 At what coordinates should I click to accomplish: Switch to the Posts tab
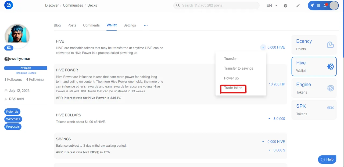tap(72, 25)
